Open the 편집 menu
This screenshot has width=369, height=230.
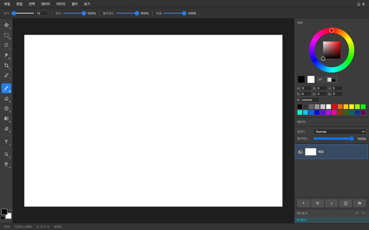(19, 4)
